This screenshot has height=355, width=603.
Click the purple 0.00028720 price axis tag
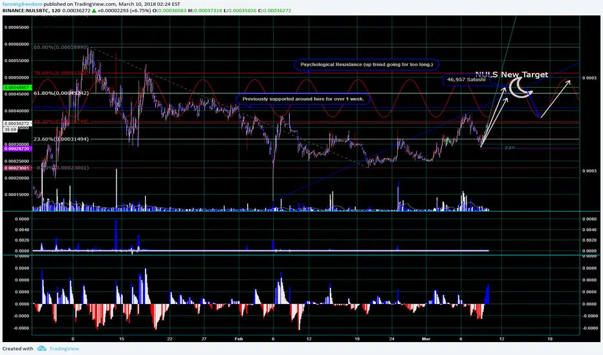(17, 148)
